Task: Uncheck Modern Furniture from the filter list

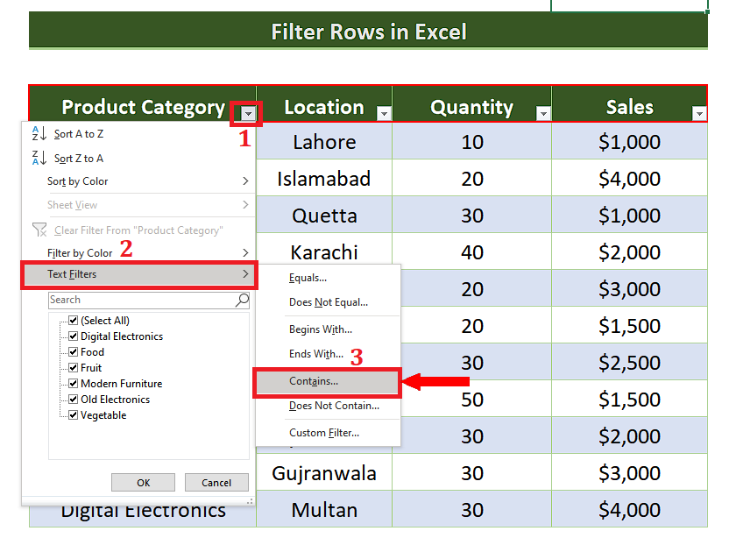Action: (x=73, y=383)
